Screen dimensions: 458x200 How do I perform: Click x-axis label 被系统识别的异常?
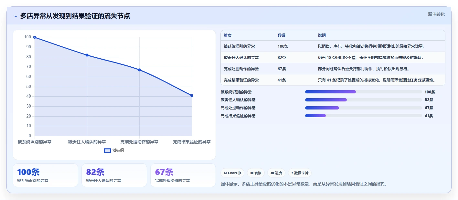tap(35, 142)
